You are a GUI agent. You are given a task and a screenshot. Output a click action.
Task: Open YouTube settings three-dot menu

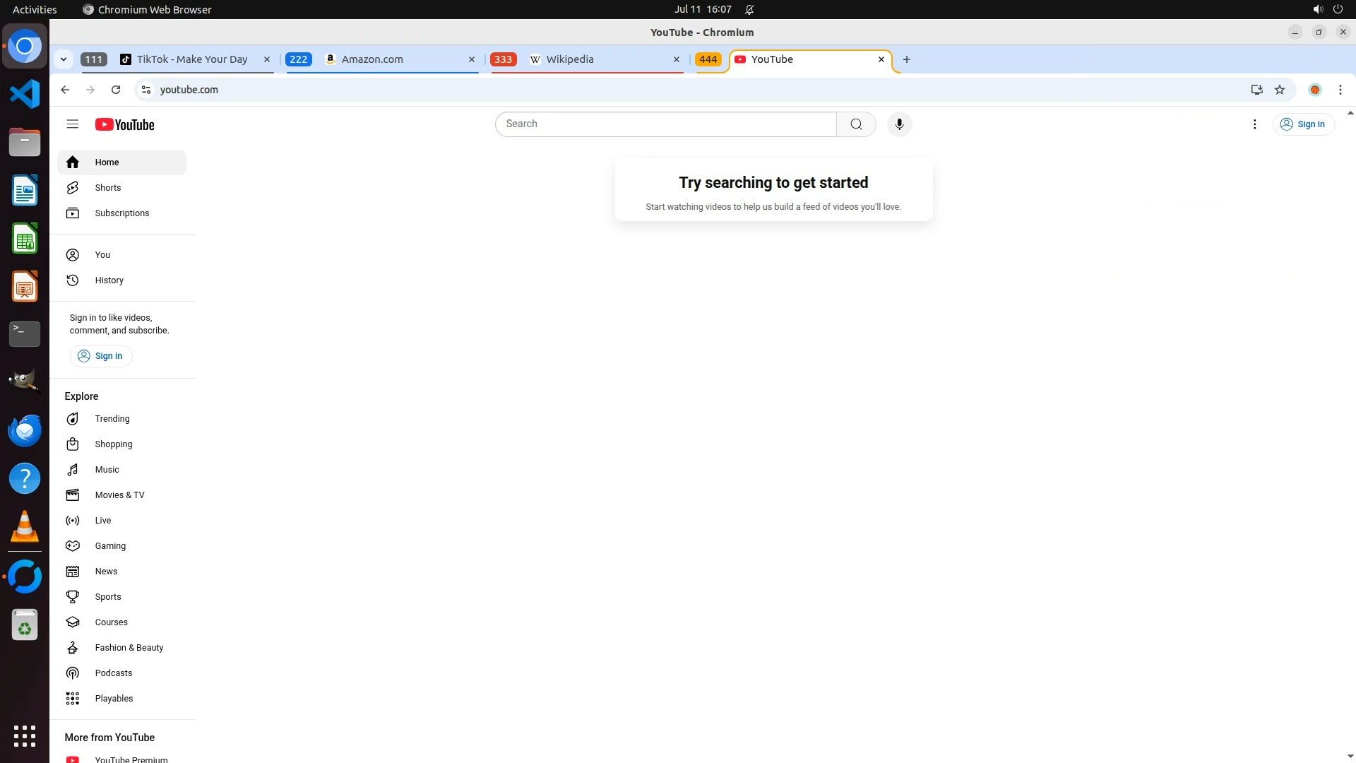point(1254,124)
